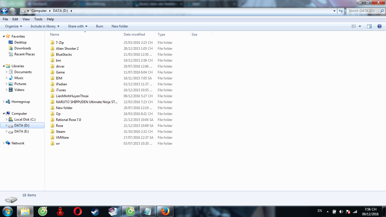Viewport: 386px width, 217px height.
Task: Select the dirver folder name
Action: tap(60, 66)
